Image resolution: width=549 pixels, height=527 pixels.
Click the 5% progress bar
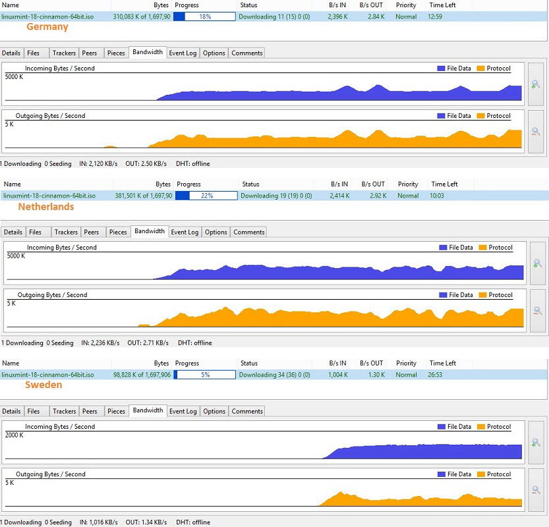coord(205,375)
